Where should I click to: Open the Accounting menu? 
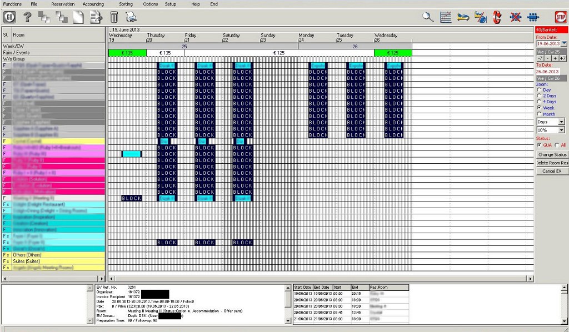click(93, 4)
